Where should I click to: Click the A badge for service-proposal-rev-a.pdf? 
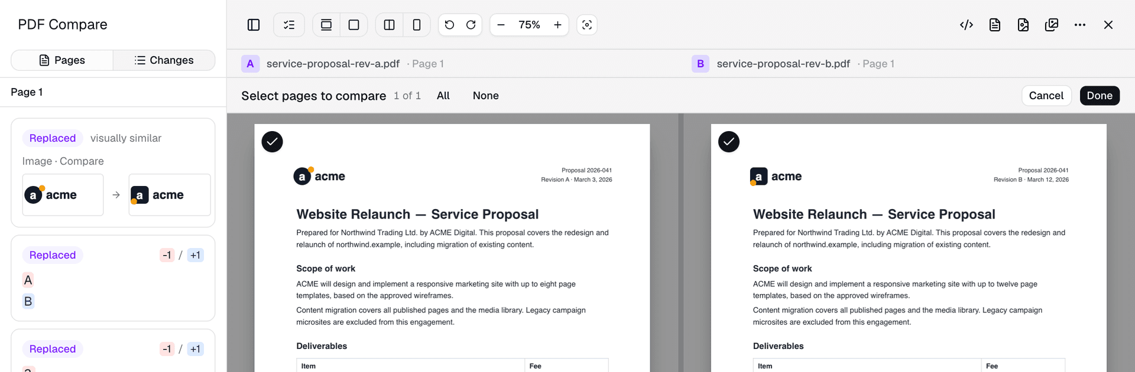point(251,64)
